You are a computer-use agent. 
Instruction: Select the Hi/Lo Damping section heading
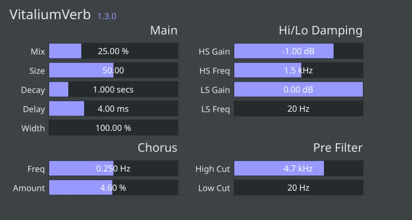(321, 30)
